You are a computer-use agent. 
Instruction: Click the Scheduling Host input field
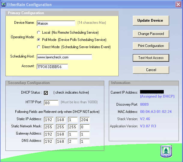point(64,57)
